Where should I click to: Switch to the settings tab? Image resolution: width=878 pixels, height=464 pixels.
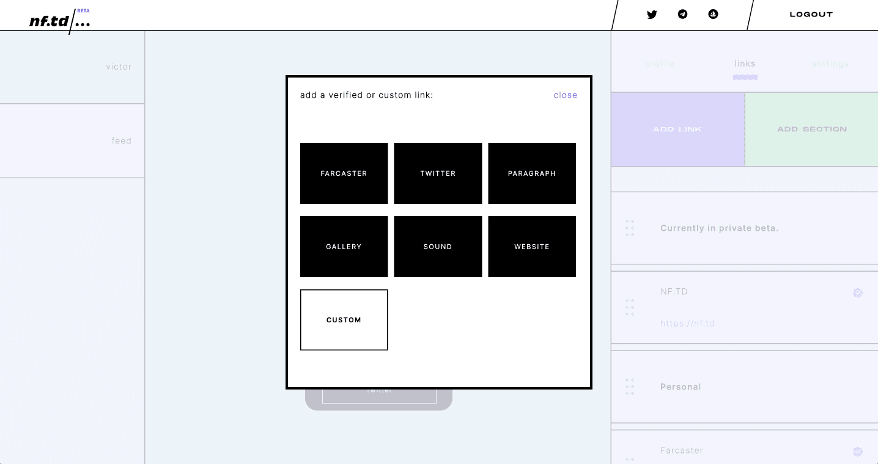[x=830, y=63]
